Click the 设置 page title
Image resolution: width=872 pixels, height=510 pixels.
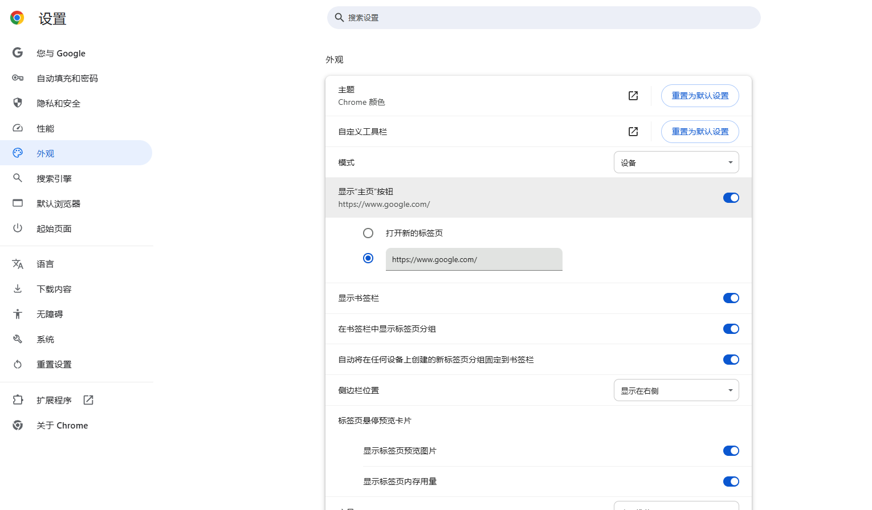tap(52, 19)
